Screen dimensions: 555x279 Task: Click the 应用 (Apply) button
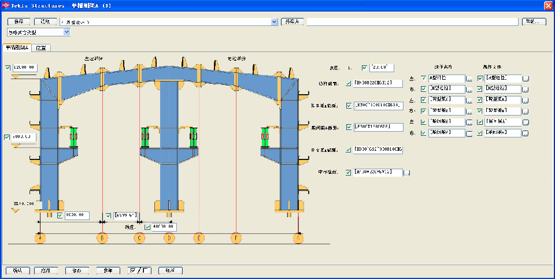(x=46, y=271)
